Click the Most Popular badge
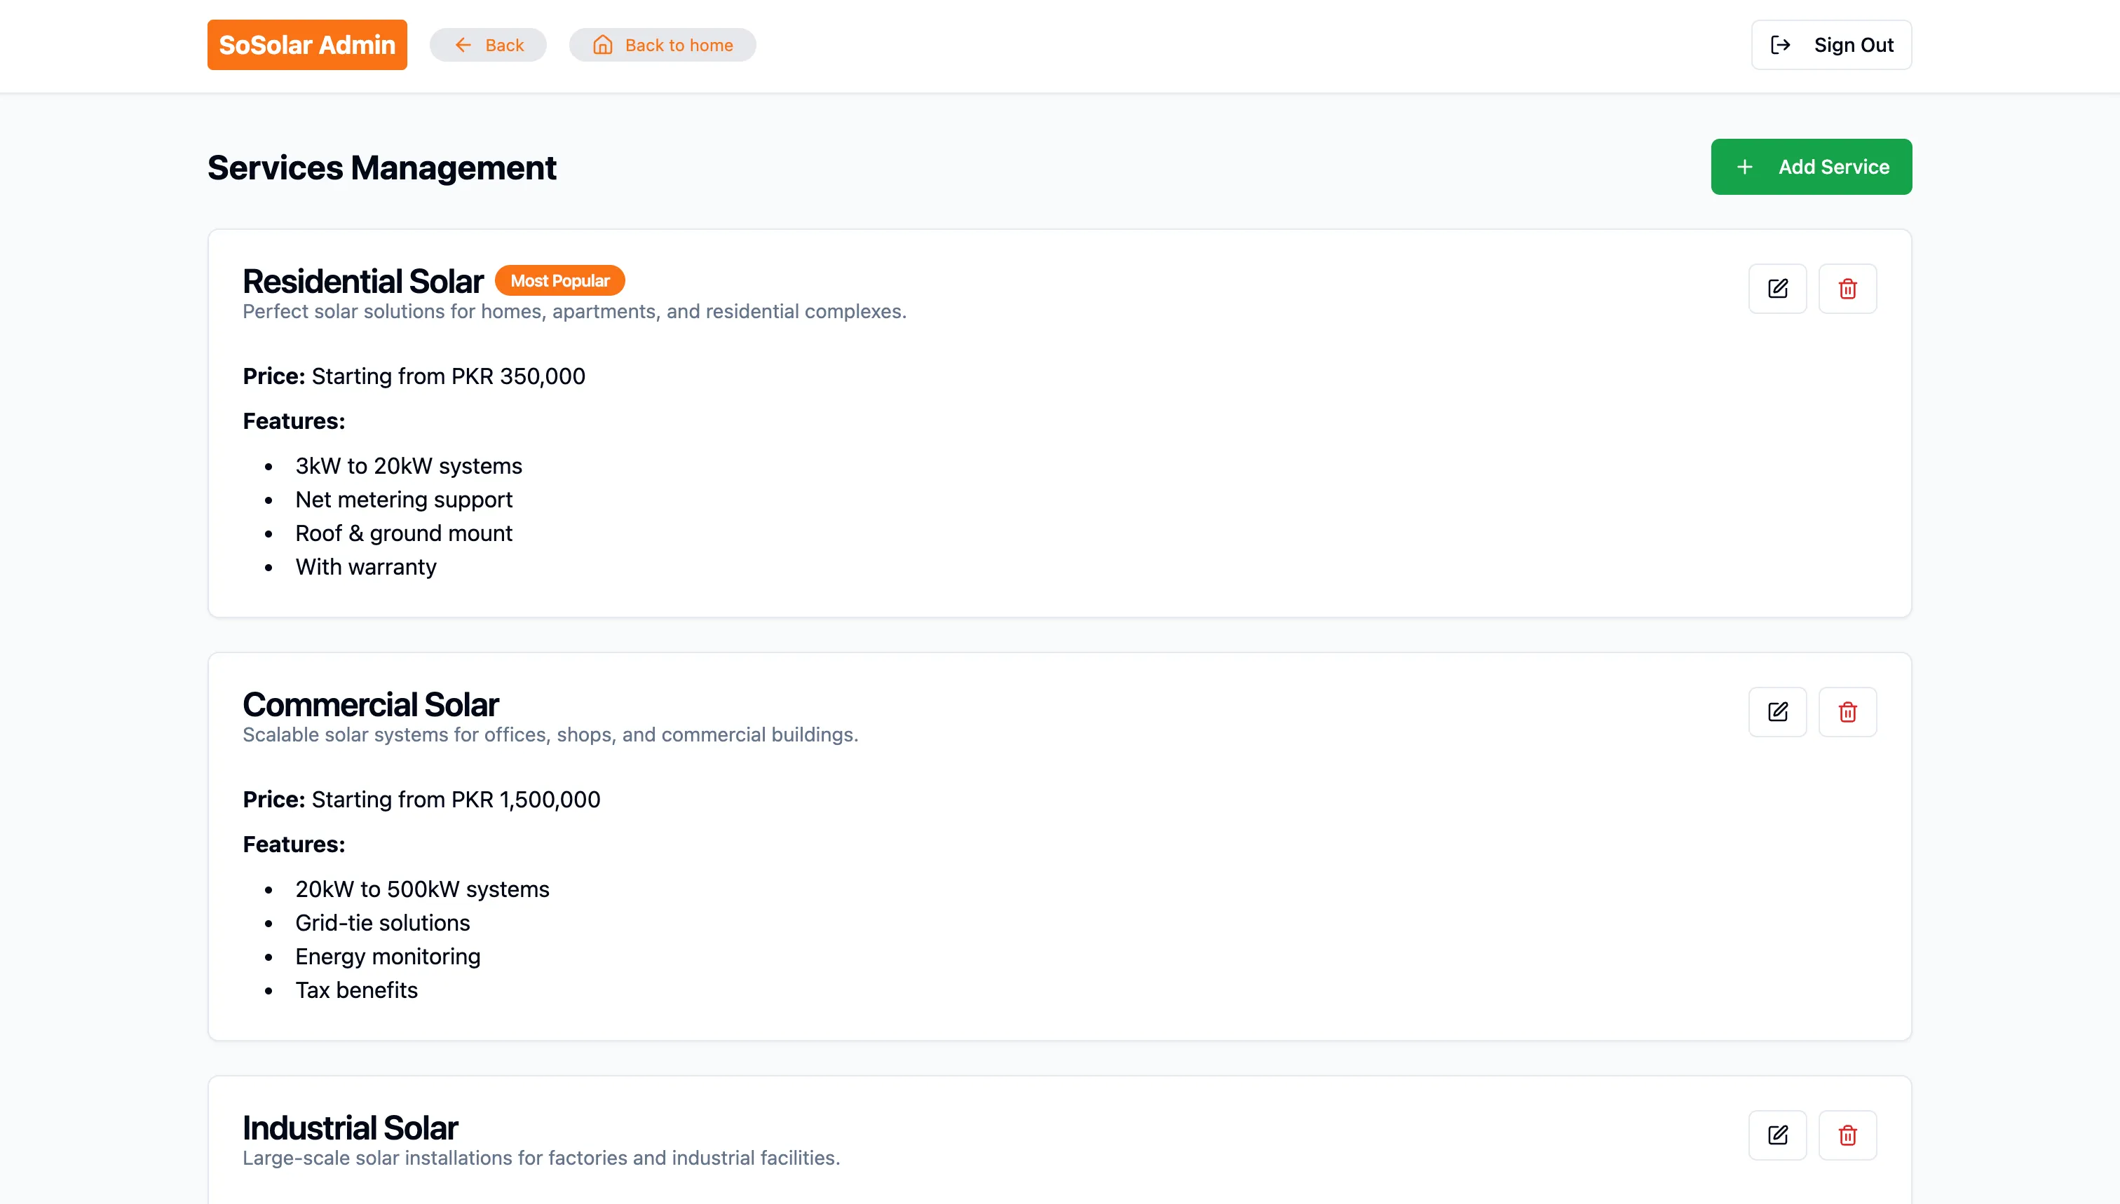 click(x=560, y=280)
